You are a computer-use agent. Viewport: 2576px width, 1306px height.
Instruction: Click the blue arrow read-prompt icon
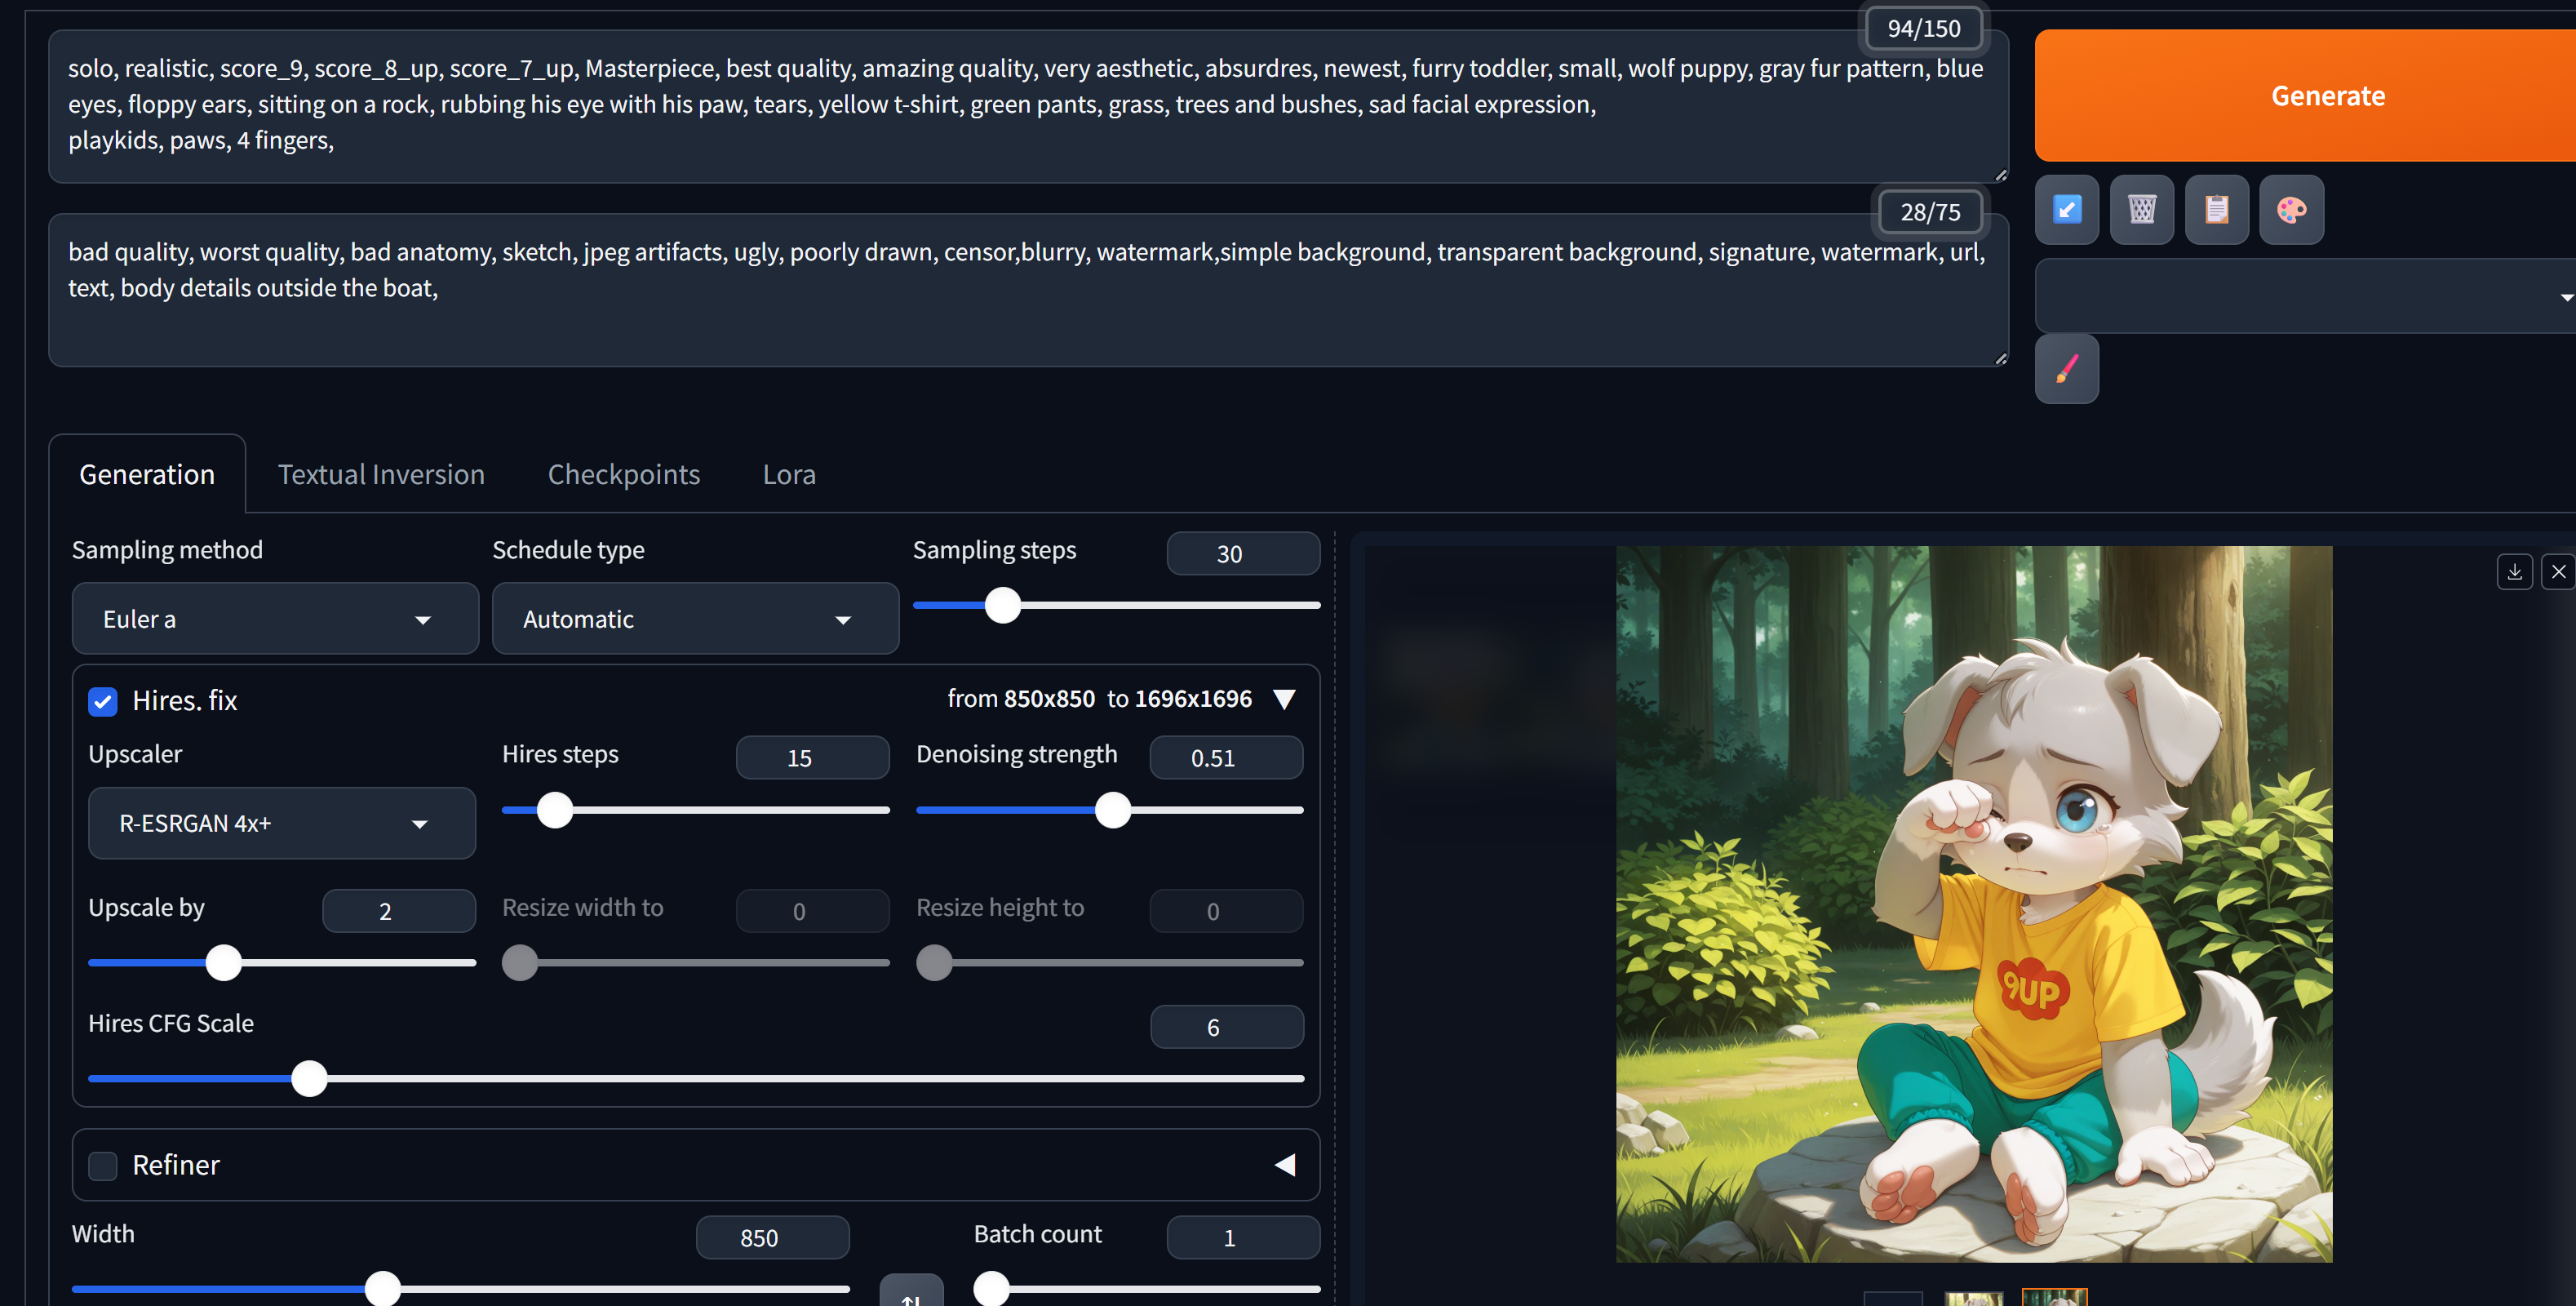tap(2066, 210)
